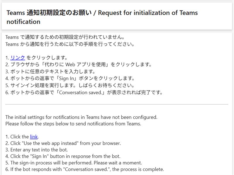This screenshot has height=175, width=234.
Task: Open the English "link" hyperlink in step 1
Action: pyautogui.click(x=34, y=137)
